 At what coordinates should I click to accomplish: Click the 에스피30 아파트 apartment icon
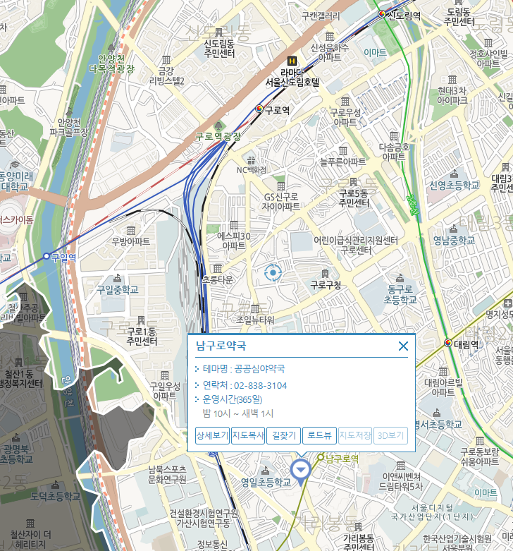pos(234,225)
